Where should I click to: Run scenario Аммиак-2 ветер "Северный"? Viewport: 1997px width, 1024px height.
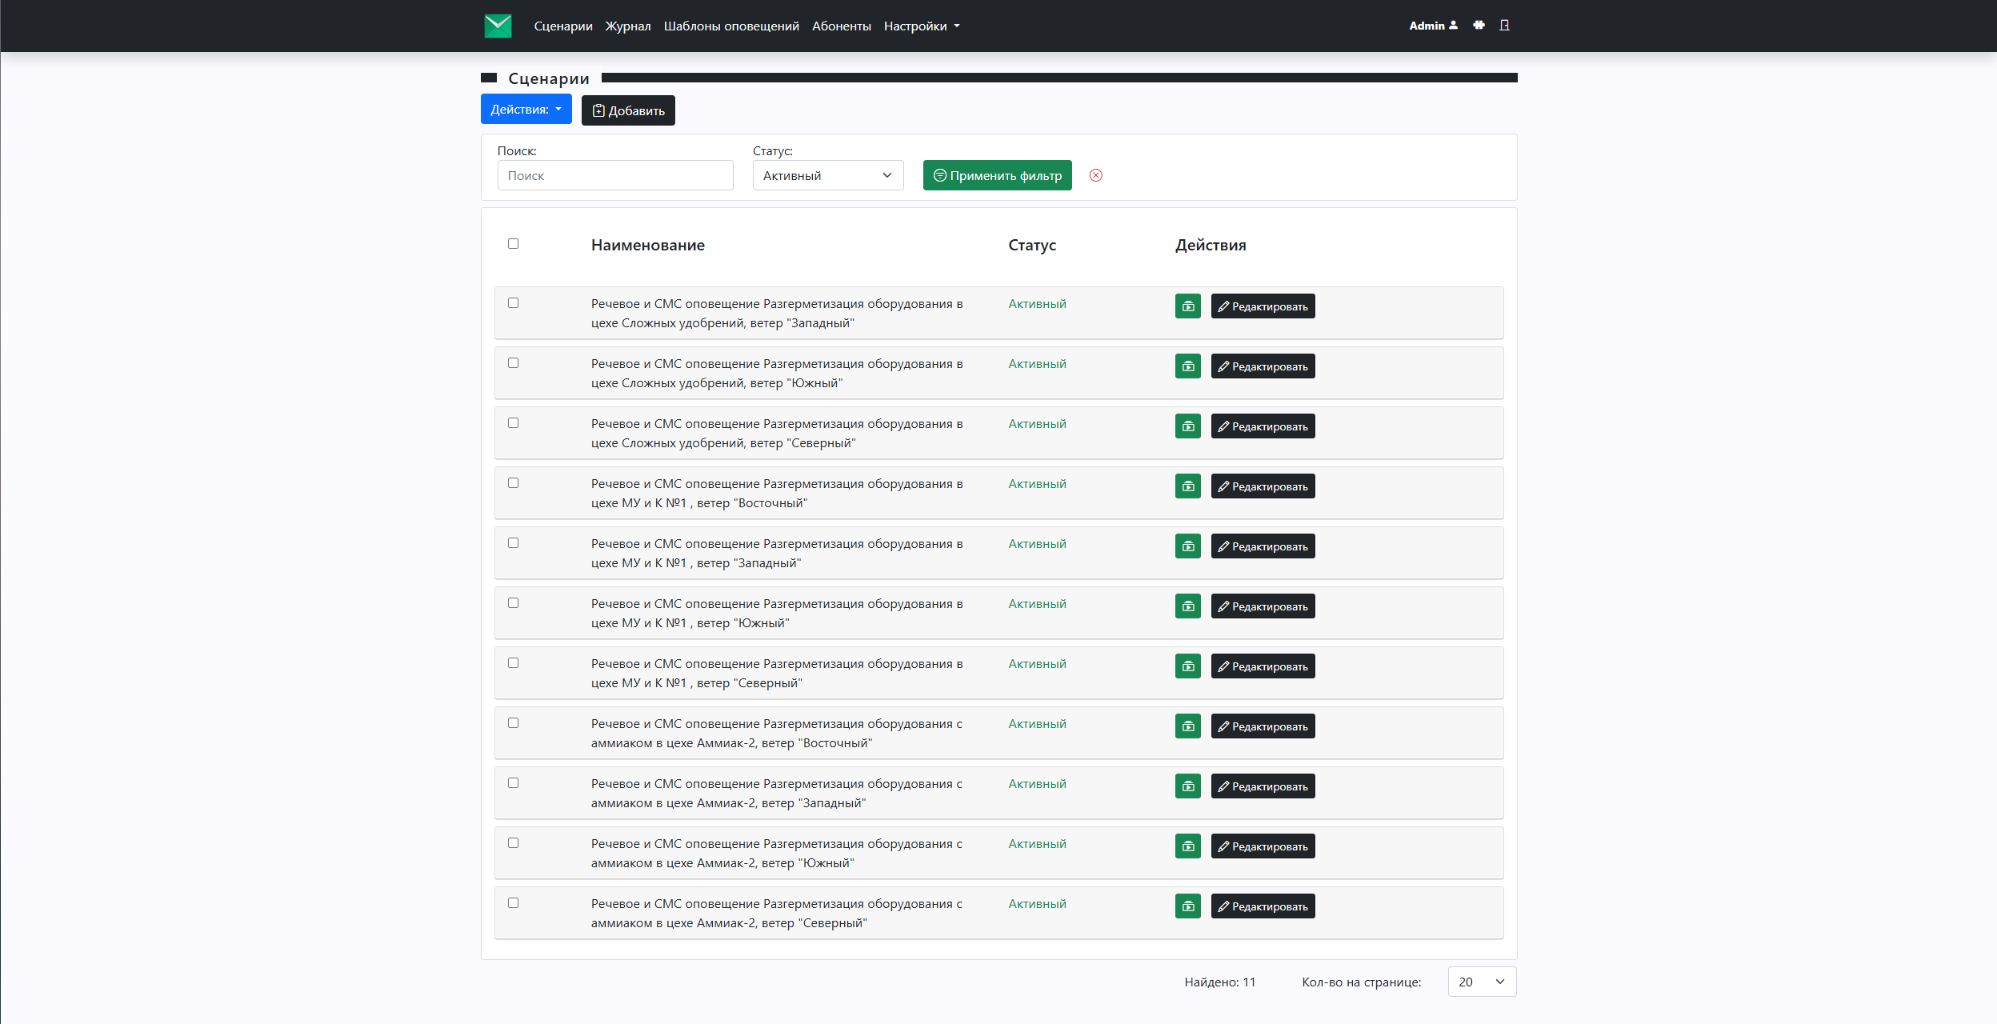coord(1188,906)
